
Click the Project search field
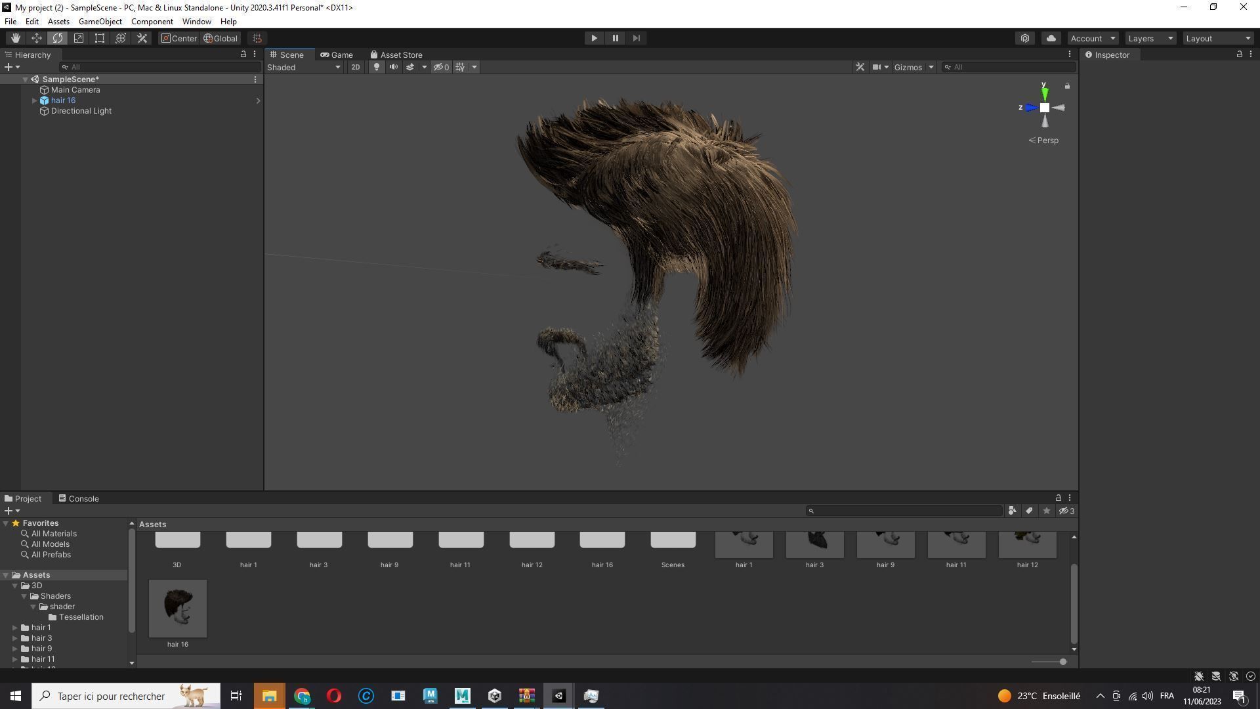(904, 511)
